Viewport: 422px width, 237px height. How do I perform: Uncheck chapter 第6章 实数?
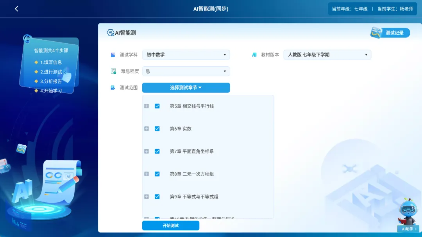(x=157, y=129)
